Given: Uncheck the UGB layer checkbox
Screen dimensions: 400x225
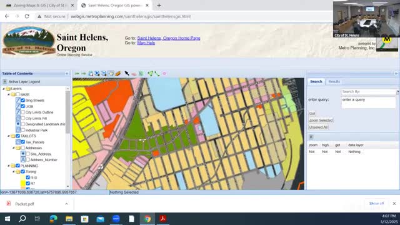Looking at the screenshot, I should [x=23, y=106].
